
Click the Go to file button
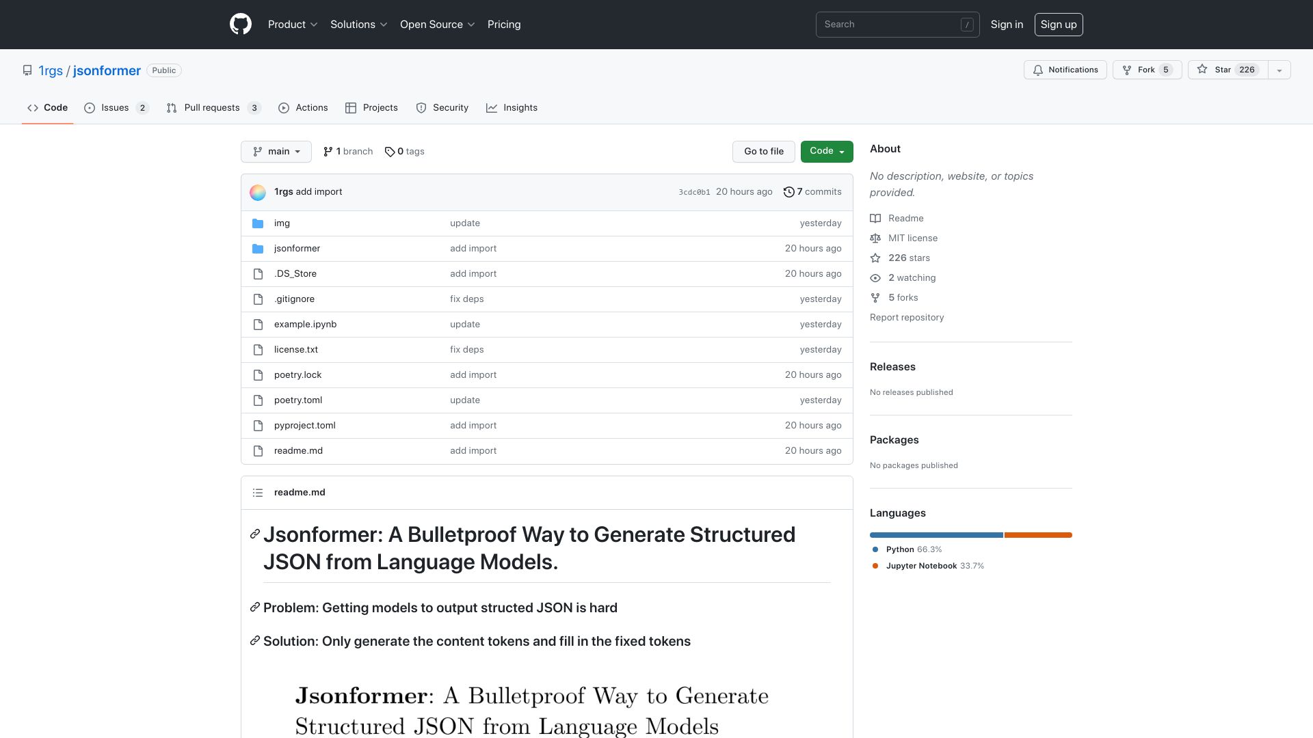click(764, 152)
